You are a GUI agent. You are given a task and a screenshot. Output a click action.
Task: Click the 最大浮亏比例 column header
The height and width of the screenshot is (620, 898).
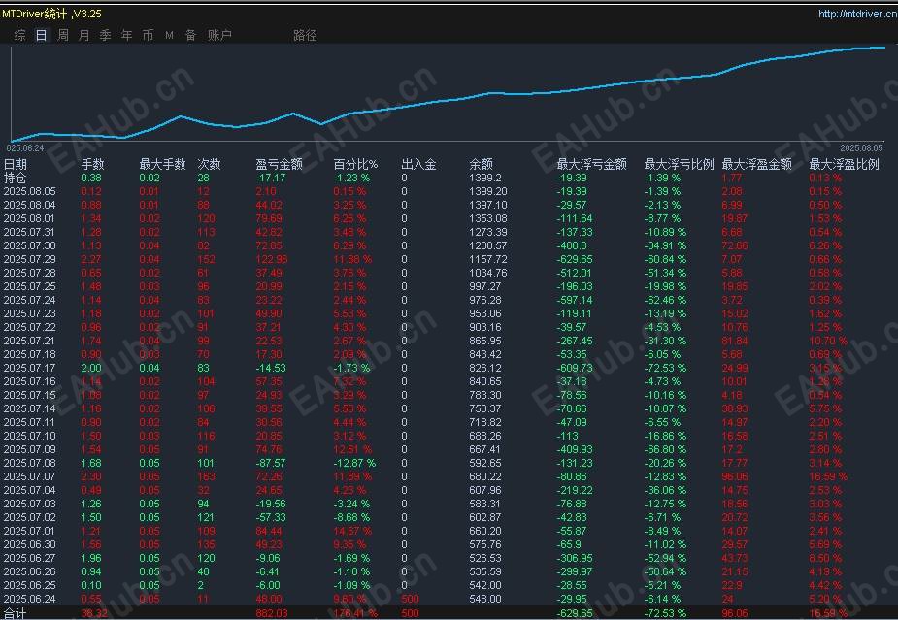(x=679, y=164)
